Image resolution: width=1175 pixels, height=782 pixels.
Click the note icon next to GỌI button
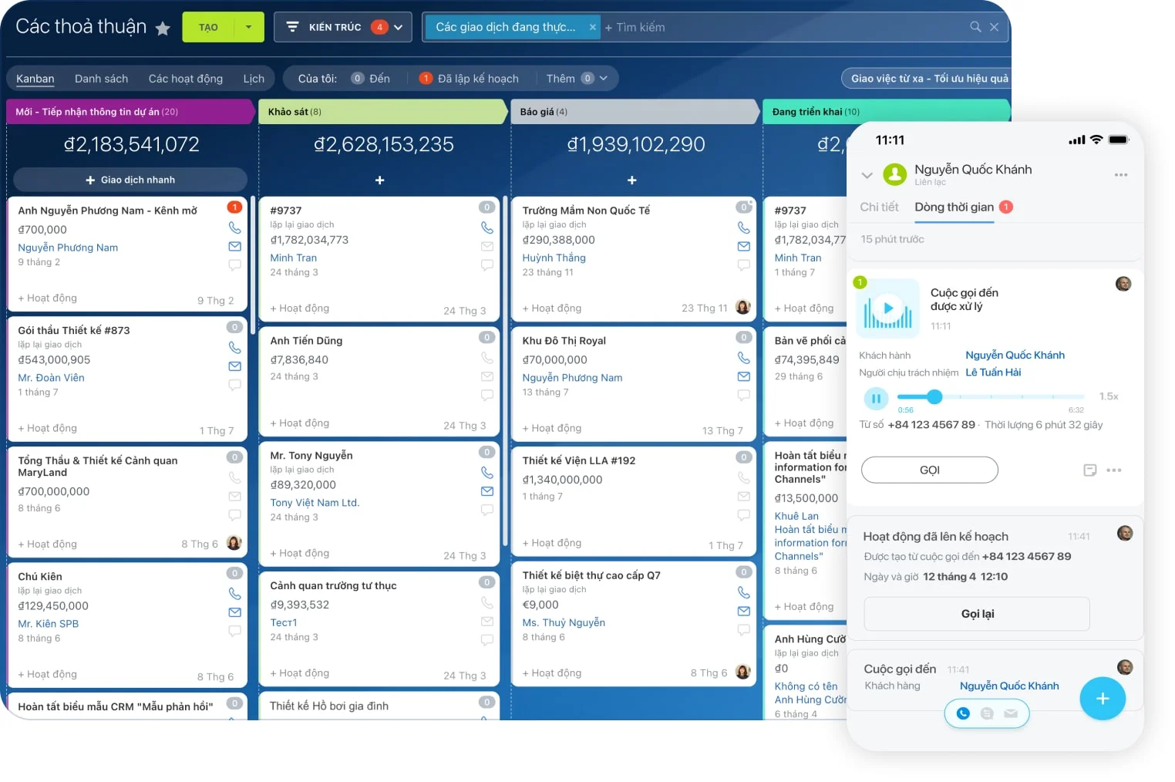coord(1089,470)
